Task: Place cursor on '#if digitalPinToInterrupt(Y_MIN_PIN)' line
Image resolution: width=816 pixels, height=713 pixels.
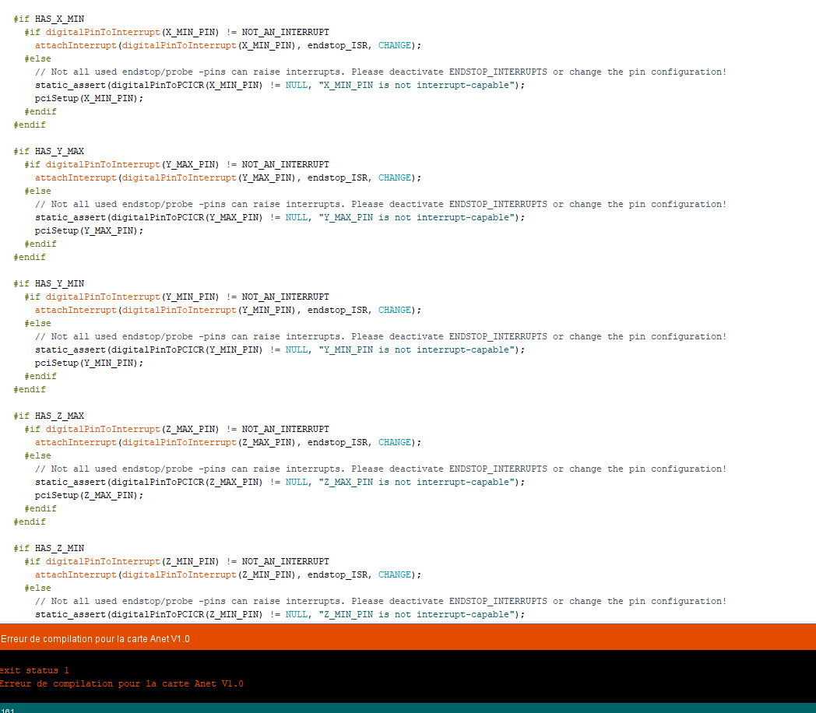Action: pos(177,297)
